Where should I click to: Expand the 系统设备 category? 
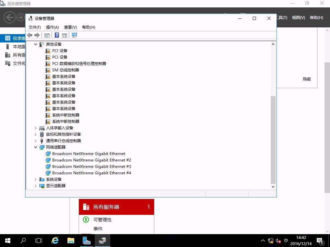35,179
